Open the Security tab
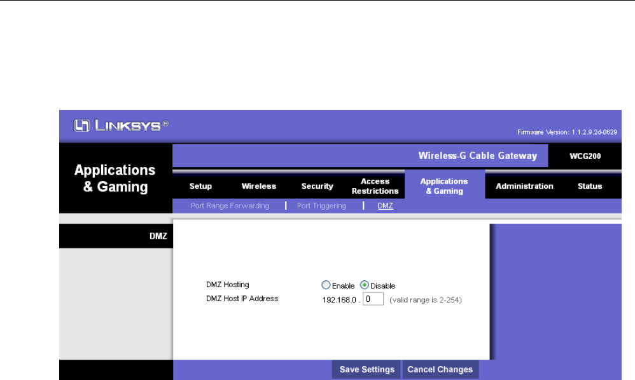635x380 pixels. (x=317, y=186)
